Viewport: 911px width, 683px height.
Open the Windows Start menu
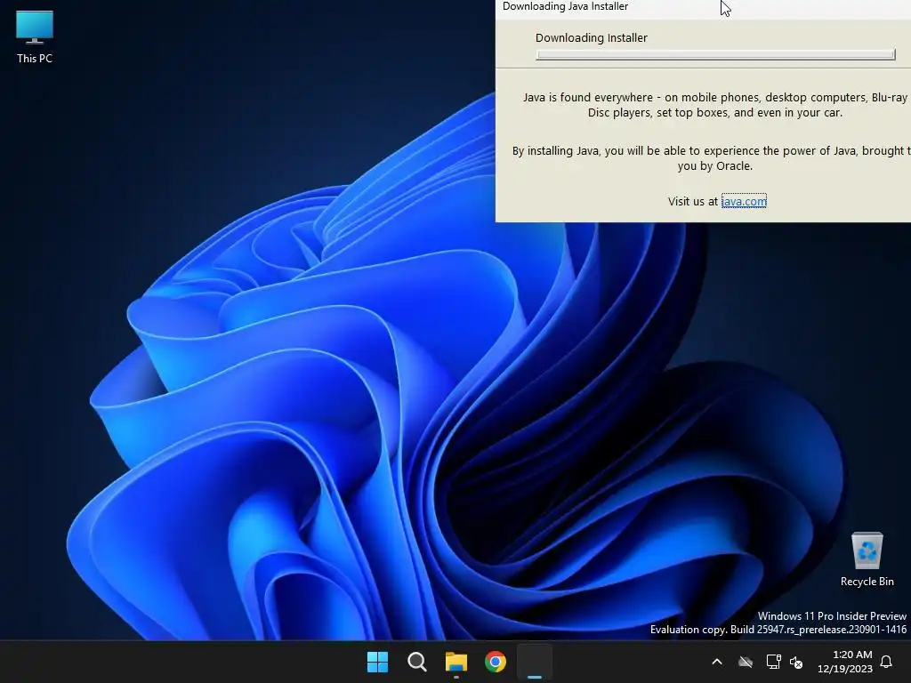tap(377, 662)
